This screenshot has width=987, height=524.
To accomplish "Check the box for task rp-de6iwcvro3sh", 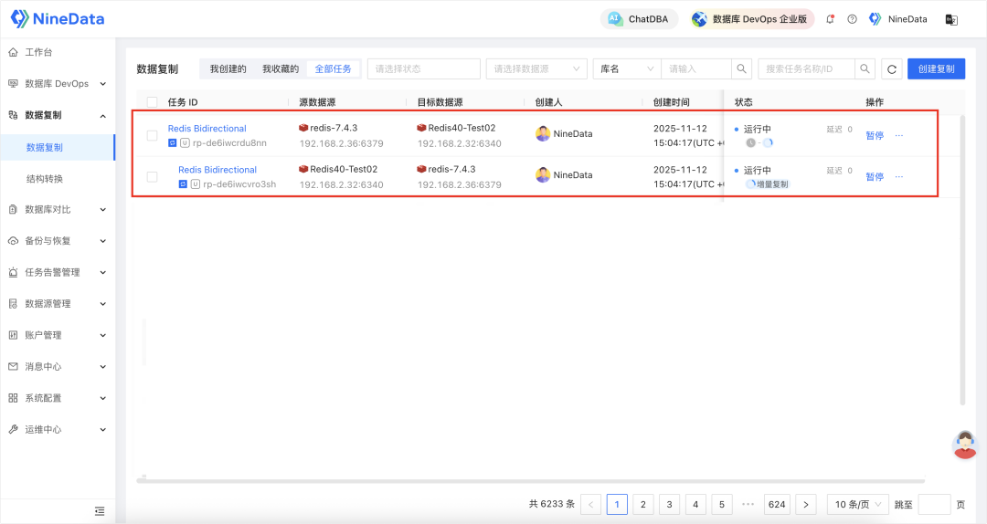I will point(153,176).
